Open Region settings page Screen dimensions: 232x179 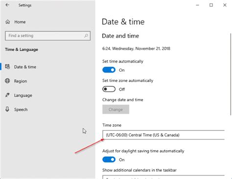pos(21,81)
